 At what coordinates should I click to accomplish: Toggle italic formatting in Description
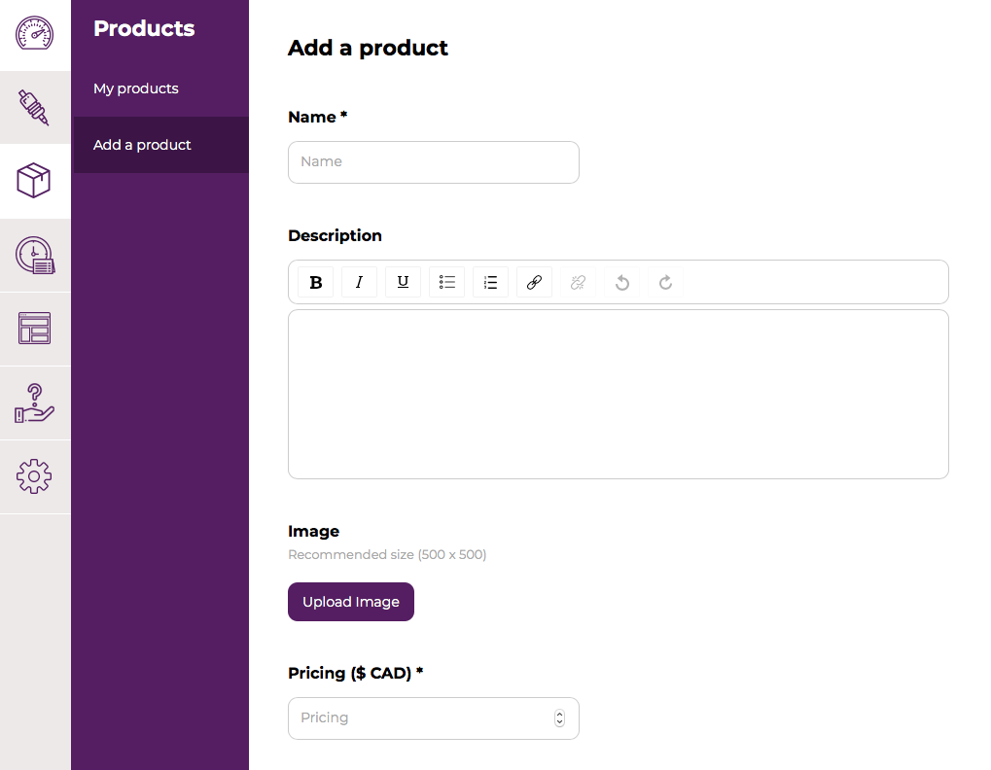359,282
